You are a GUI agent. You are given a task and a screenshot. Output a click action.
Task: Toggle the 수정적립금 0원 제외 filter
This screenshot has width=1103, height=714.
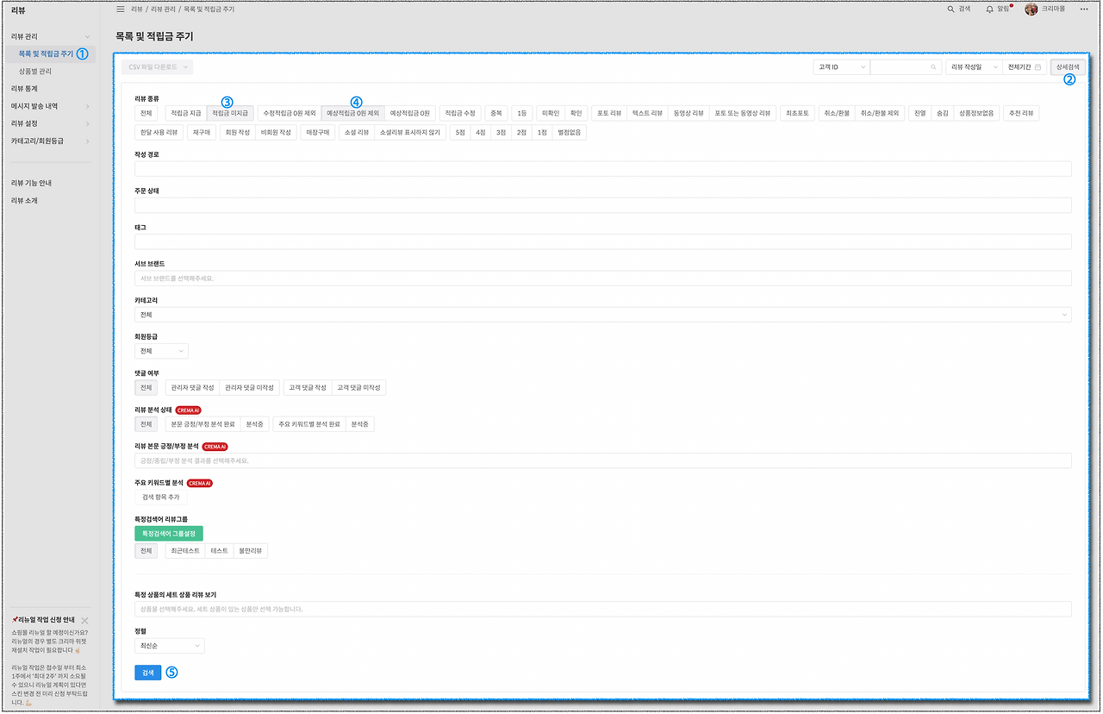[x=290, y=113]
